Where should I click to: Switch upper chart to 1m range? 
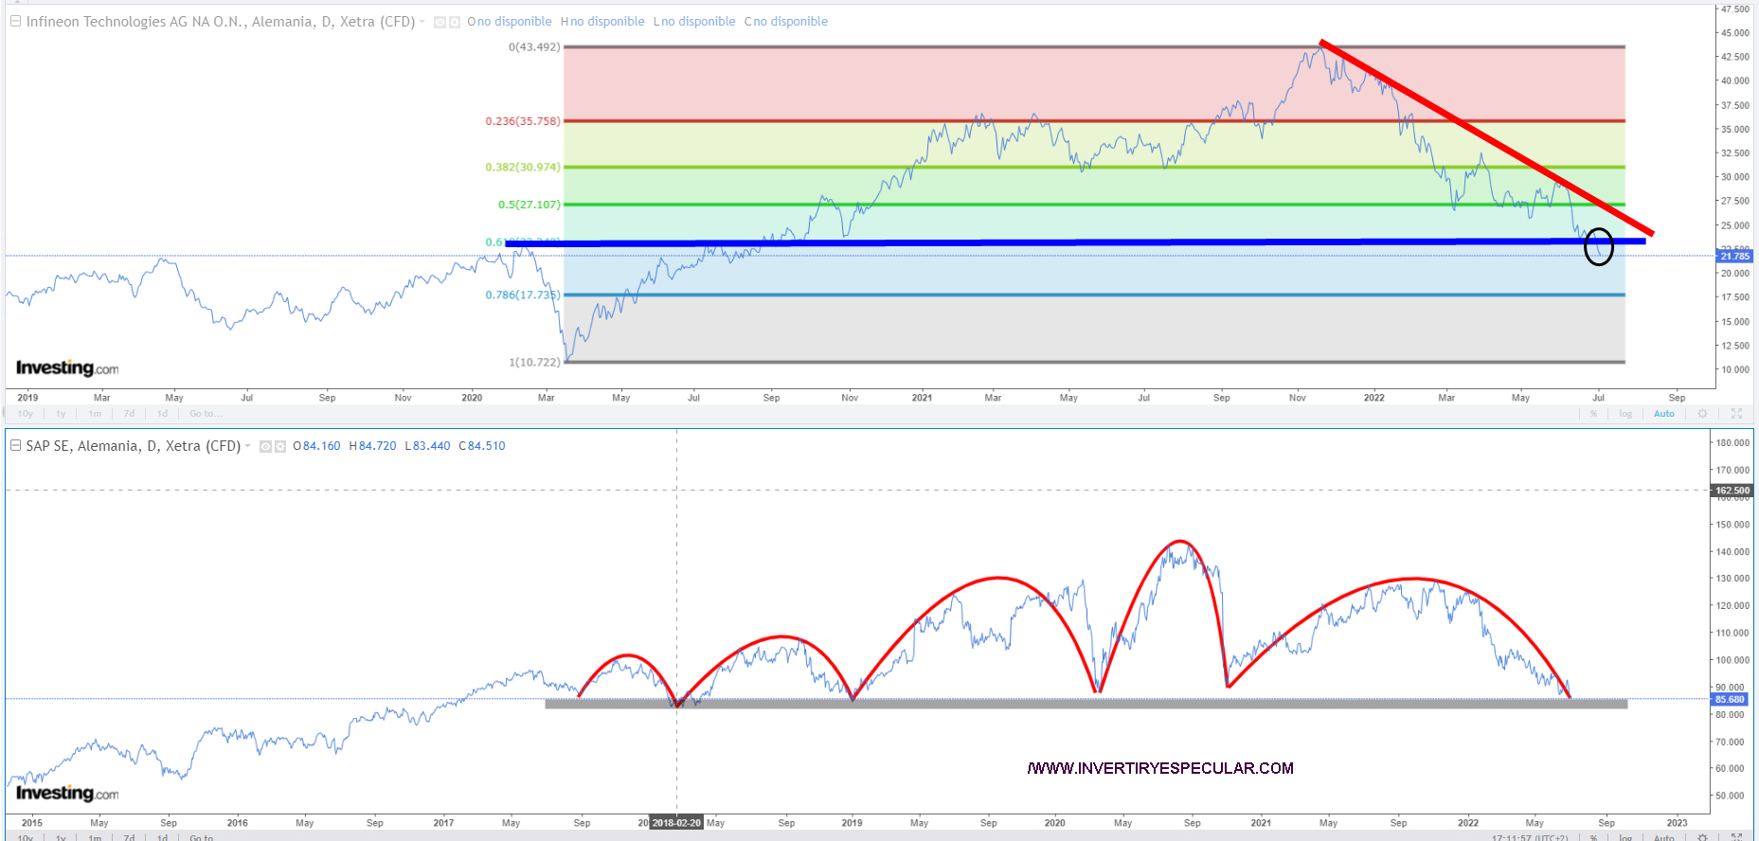95,414
